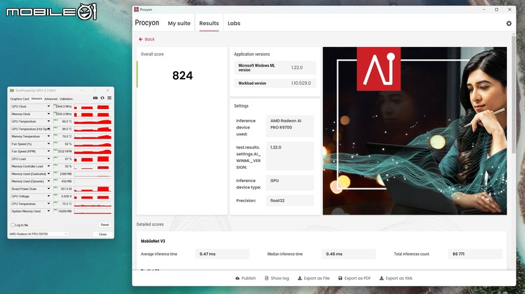Click GPU Clock value 2444.0 MHz
525x294 pixels.
click(x=63, y=106)
